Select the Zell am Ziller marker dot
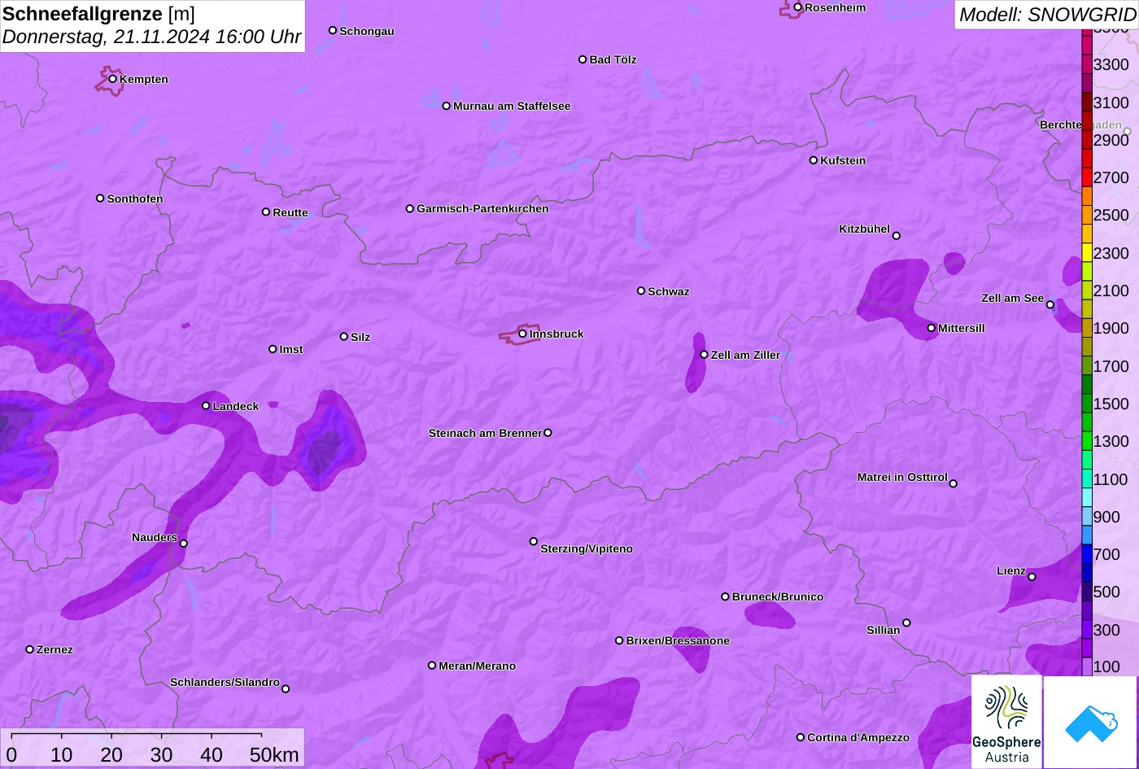1139x769 pixels. pyautogui.click(x=704, y=354)
